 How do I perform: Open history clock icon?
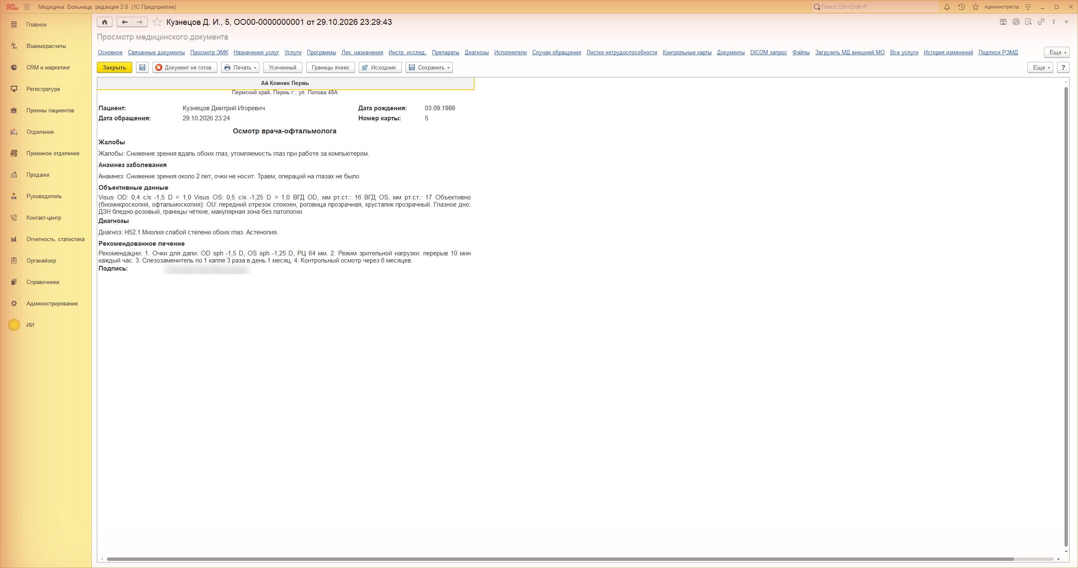tap(961, 7)
